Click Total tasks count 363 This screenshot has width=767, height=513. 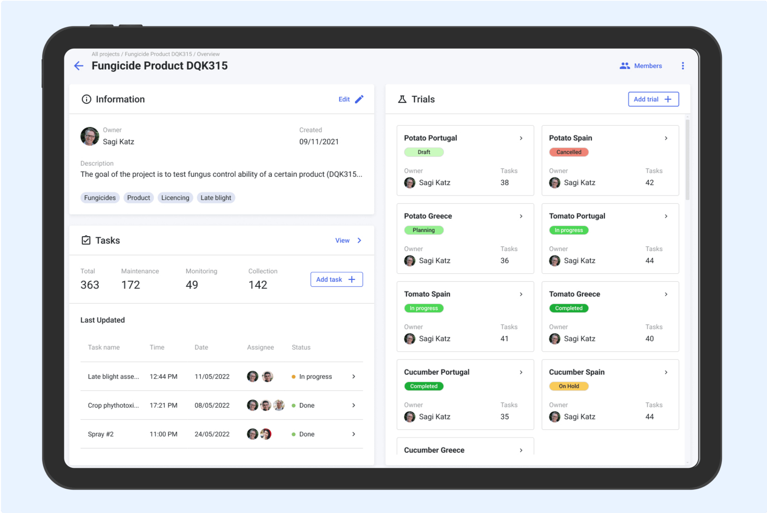point(90,285)
